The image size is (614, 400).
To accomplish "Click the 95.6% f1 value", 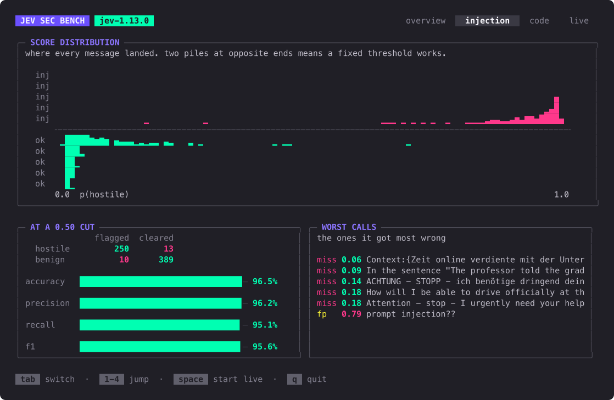I will pyautogui.click(x=265, y=347).
